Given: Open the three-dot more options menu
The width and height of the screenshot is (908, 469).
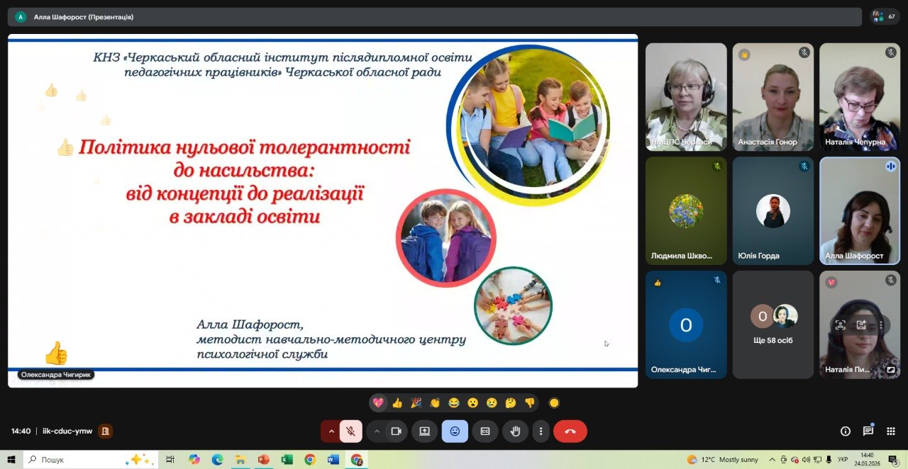Looking at the screenshot, I should (541, 431).
